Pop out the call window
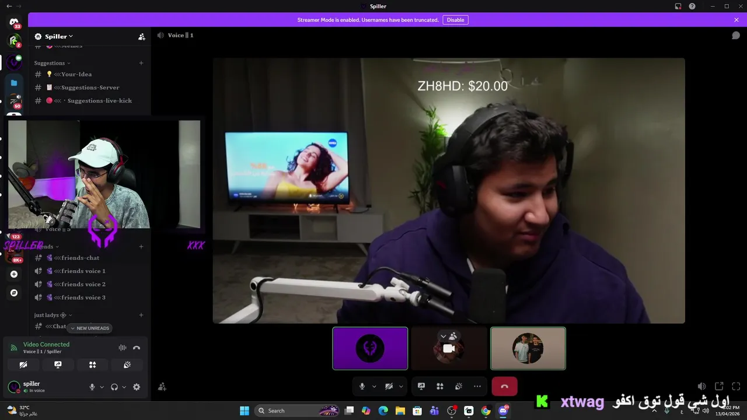 719,386
